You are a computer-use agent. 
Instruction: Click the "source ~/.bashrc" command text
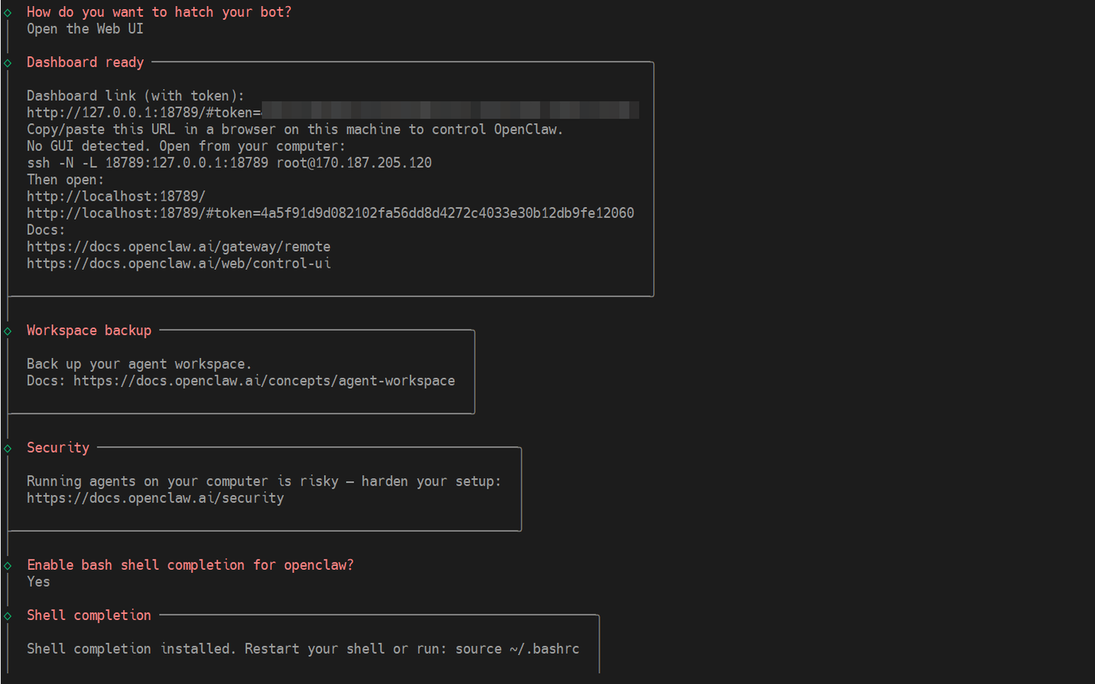pos(517,648)
